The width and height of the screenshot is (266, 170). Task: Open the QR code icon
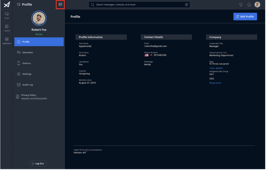(60, 5)
